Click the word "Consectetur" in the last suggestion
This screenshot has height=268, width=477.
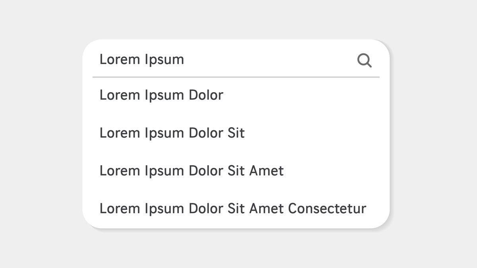(x=327, y=208)
